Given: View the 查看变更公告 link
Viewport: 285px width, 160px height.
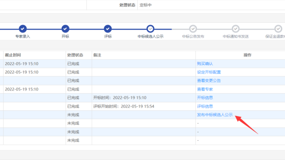Looking at the screenshot, I should [x=209, y=81].
